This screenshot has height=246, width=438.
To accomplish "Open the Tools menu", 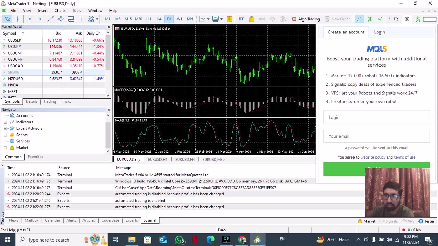I will tap(77, 11).
